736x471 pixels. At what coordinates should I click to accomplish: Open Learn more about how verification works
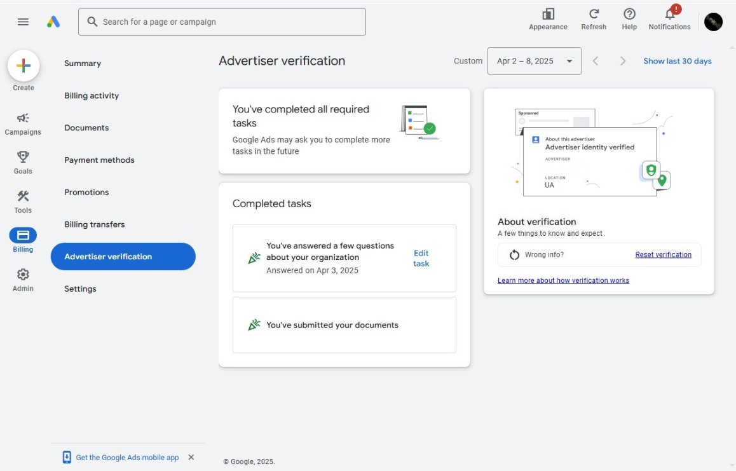click(x=563, y=280)
